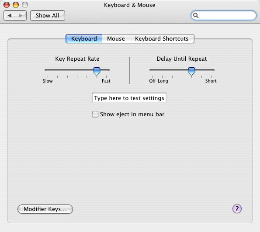This screenshot has width=260, height=232.
Task: Select the Keyboard tab
Action: 84,38
